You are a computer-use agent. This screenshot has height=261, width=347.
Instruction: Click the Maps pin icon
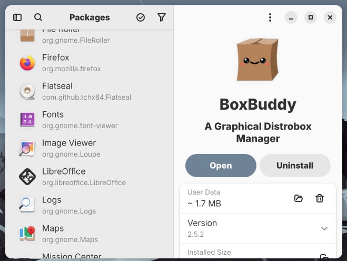[x=27, y=234]
